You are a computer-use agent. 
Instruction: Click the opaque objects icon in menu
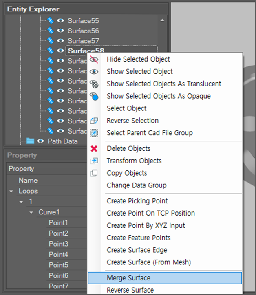click(x=94, y=96)
